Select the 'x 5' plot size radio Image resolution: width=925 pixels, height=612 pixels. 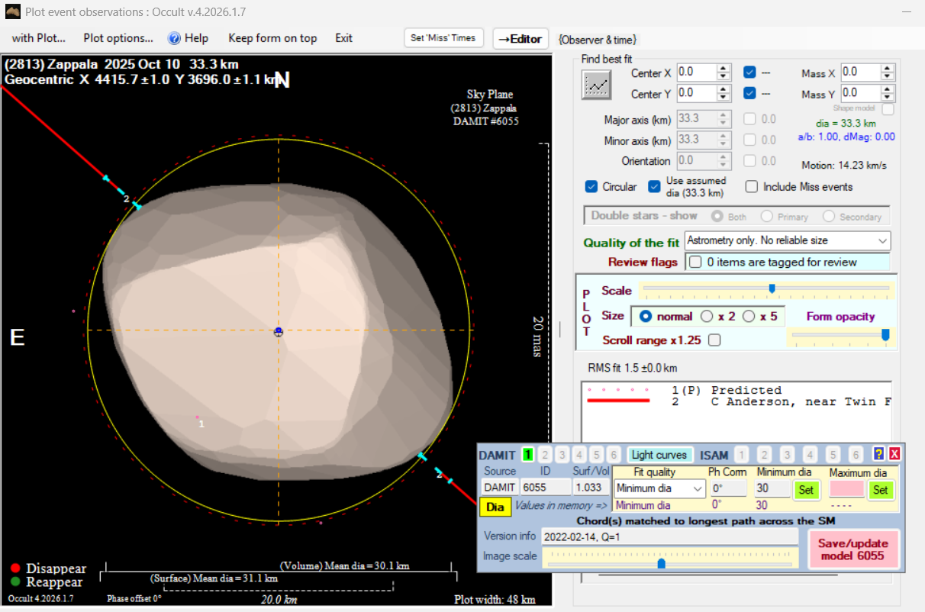[x=749, y=316]
